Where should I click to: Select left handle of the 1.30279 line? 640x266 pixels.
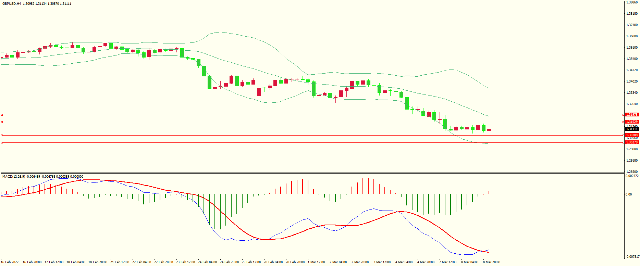point(2,142)
